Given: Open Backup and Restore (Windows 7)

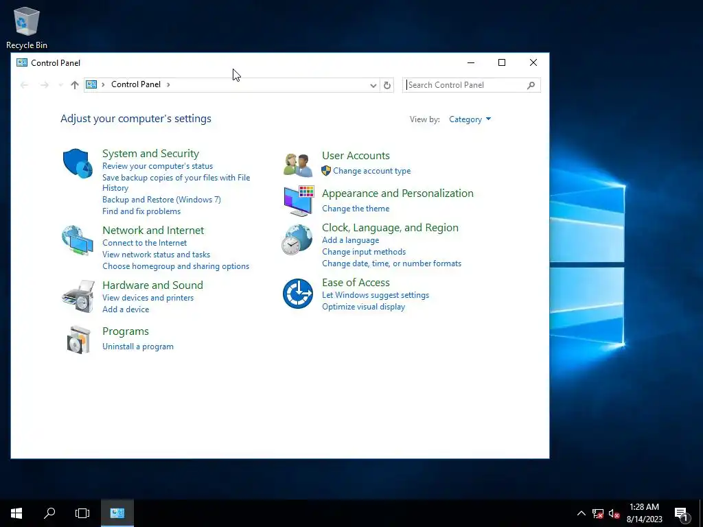Looking at the screenshot, I should (x=161, y=200).
